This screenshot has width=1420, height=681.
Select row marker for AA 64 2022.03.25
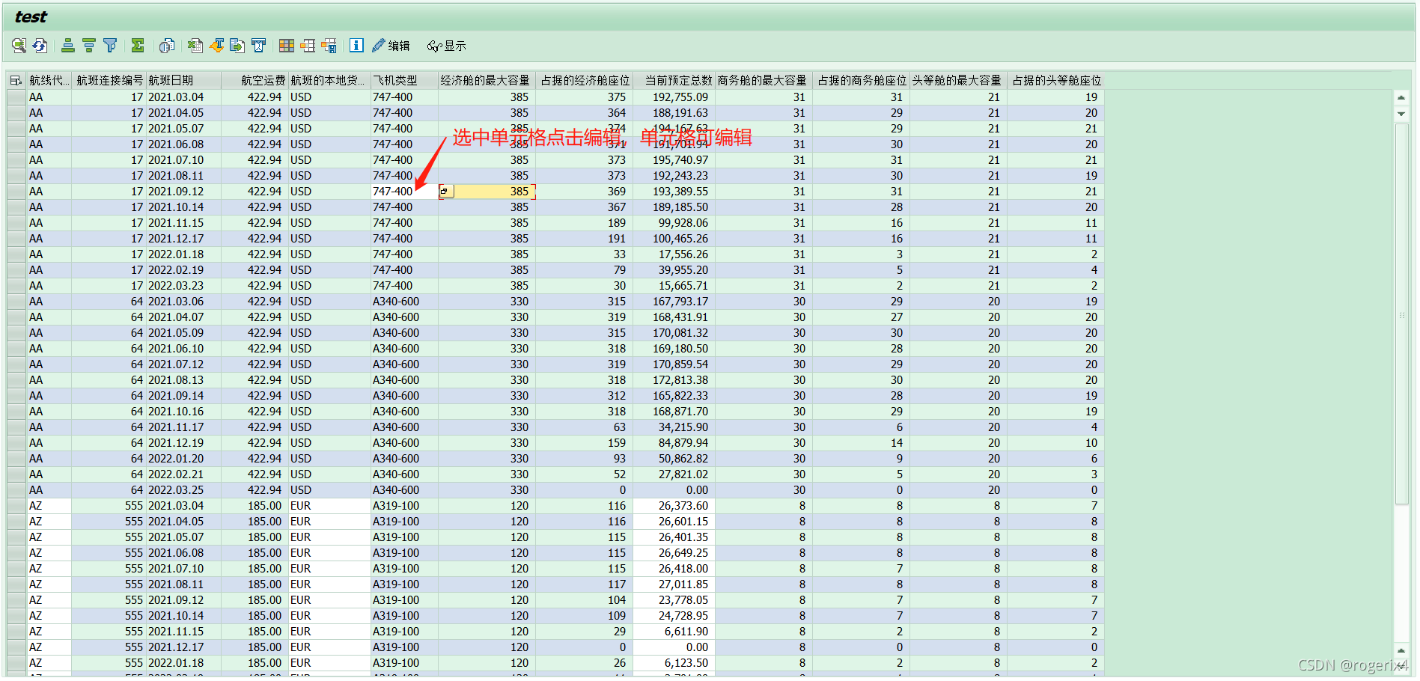16,490
